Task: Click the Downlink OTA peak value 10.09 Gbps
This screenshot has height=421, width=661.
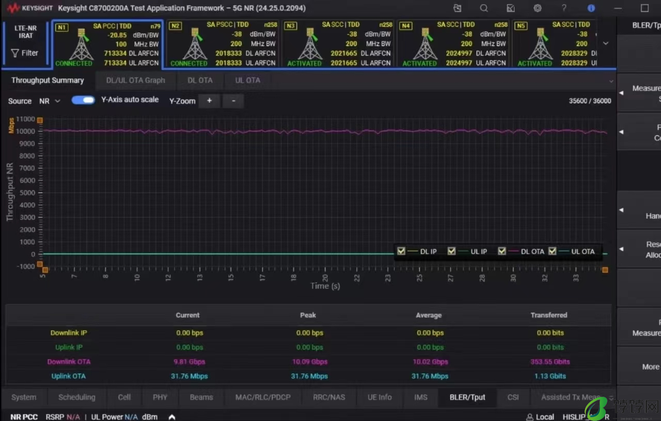Action: [310, 362]
